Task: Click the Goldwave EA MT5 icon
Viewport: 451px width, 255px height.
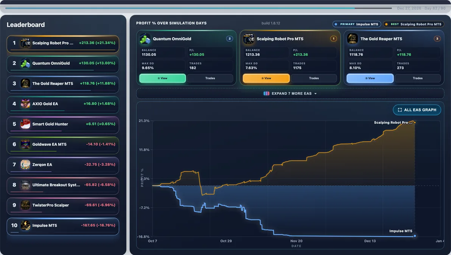Action: 25,144
